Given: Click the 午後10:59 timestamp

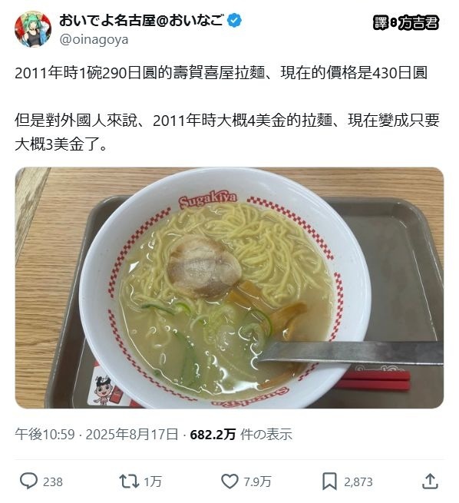Looking at the screenshot, I should pos(45,435).
